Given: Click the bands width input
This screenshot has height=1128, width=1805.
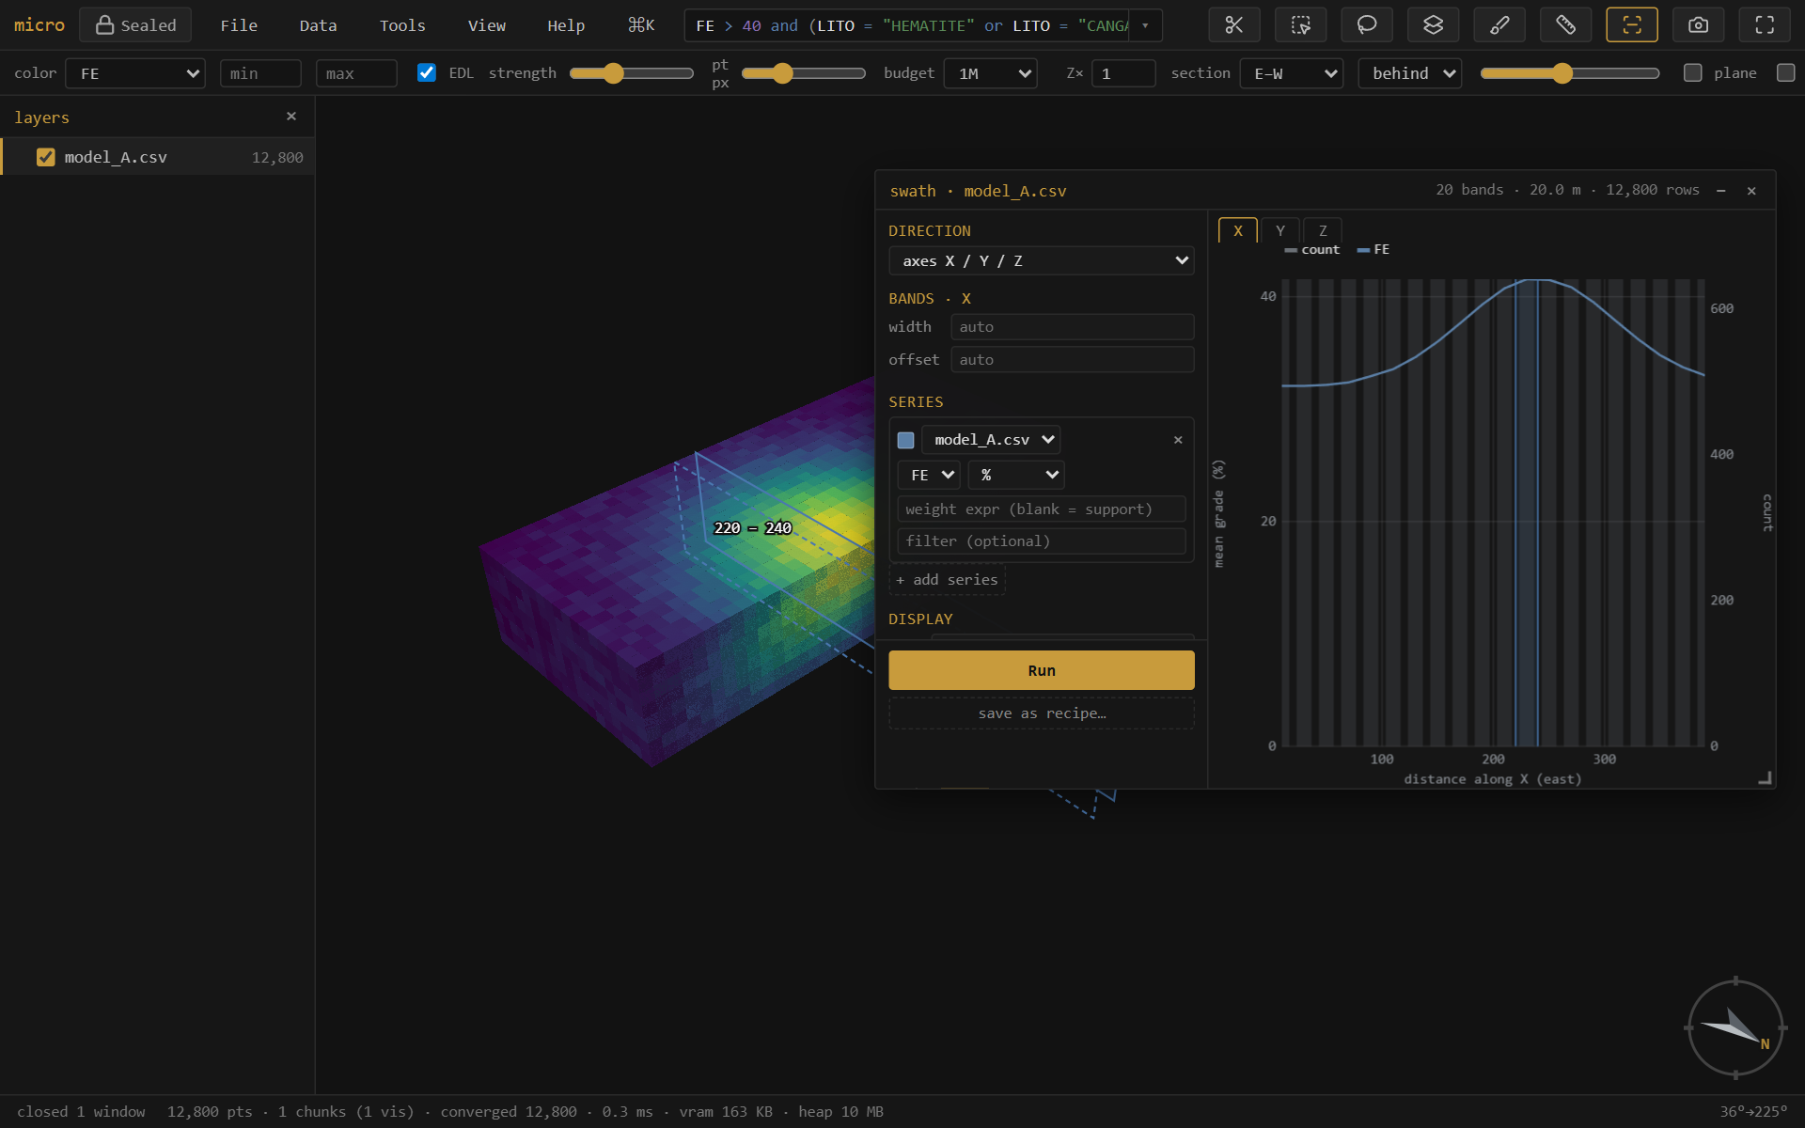Looking at the screenshot, I should [x=1073, y=327].
